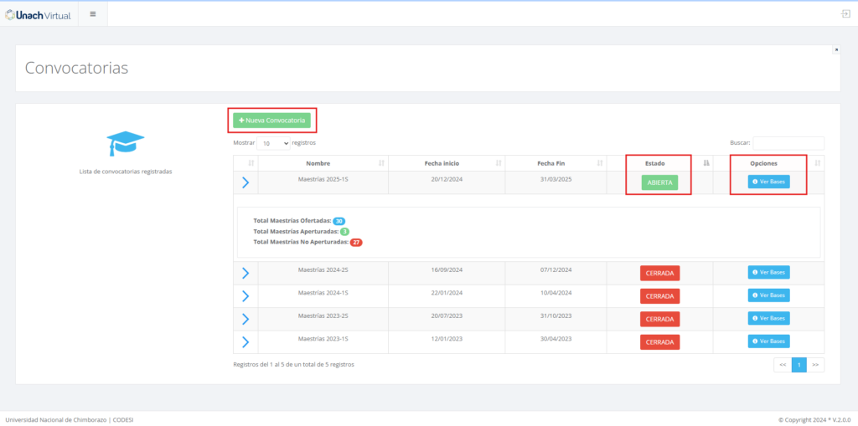
Task: Click the hamburger menu icon in top bar
Action: point(92,13)
